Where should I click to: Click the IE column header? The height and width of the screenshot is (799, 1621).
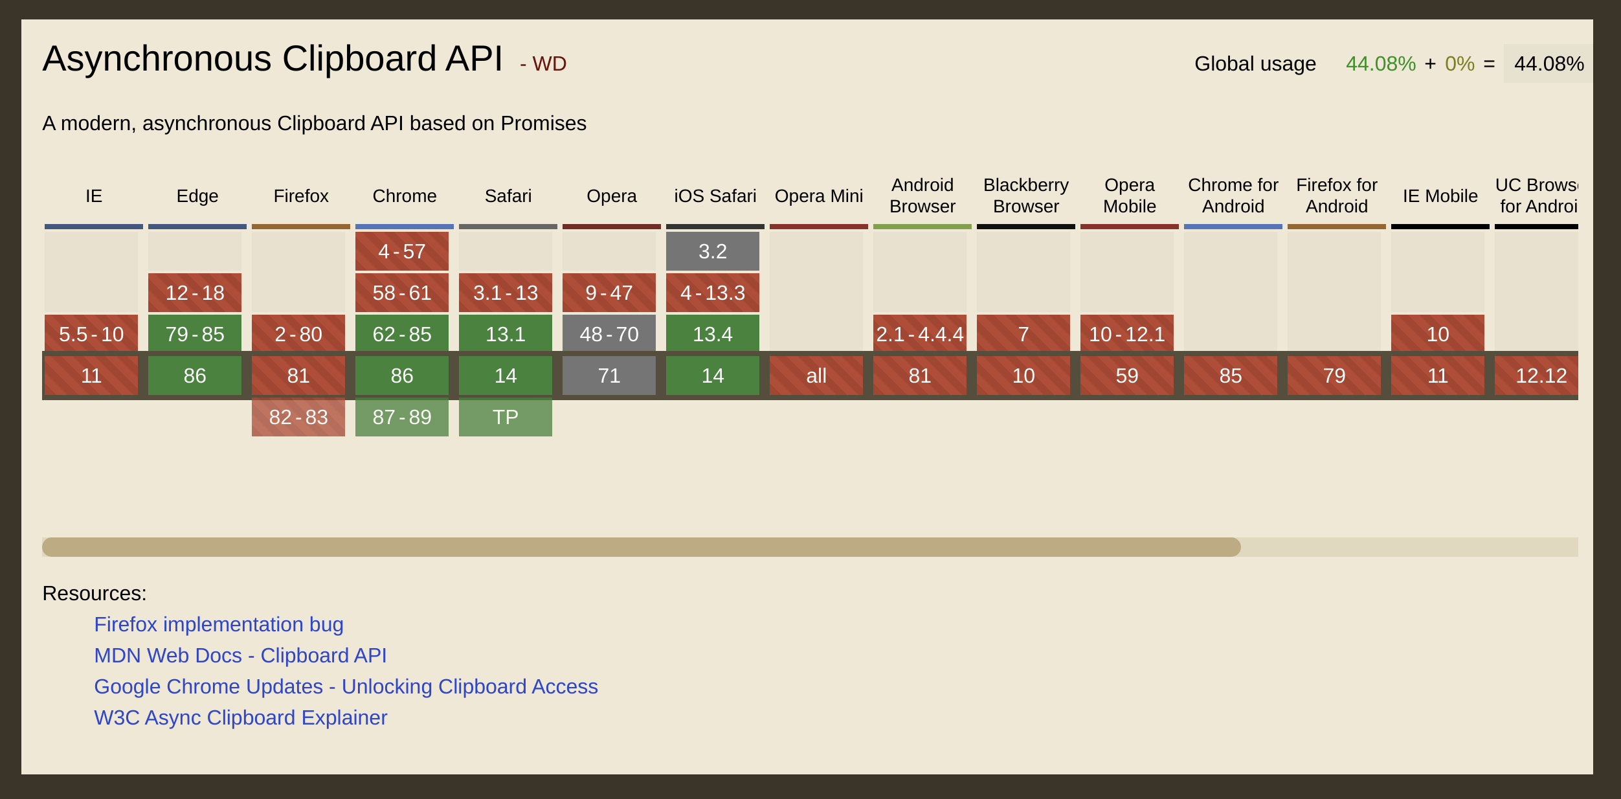click(93, 196)
